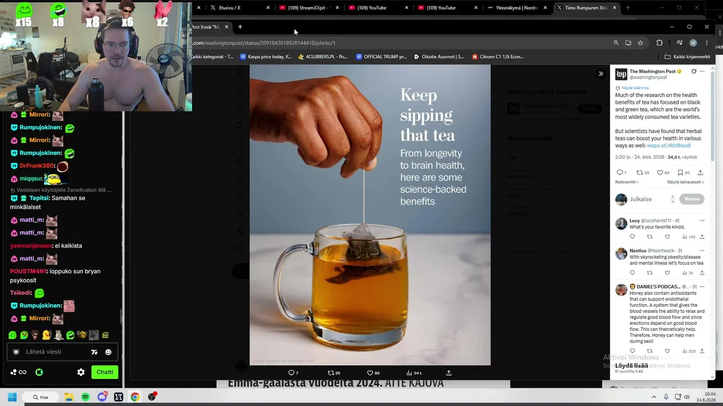Open more options on Washington Post tweet
Screen dimensions: 723x406
[x=703, y=72]
